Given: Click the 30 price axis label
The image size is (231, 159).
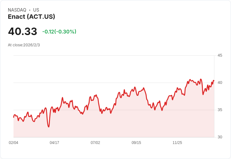Looking at the screenshot, I should [220, 137].
